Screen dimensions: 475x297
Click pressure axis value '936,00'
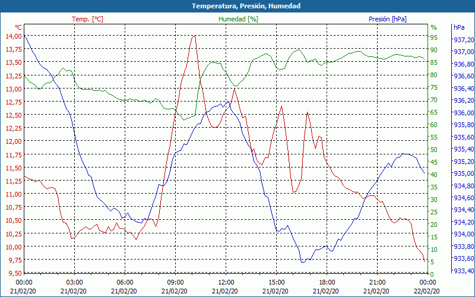pos(464,113)
